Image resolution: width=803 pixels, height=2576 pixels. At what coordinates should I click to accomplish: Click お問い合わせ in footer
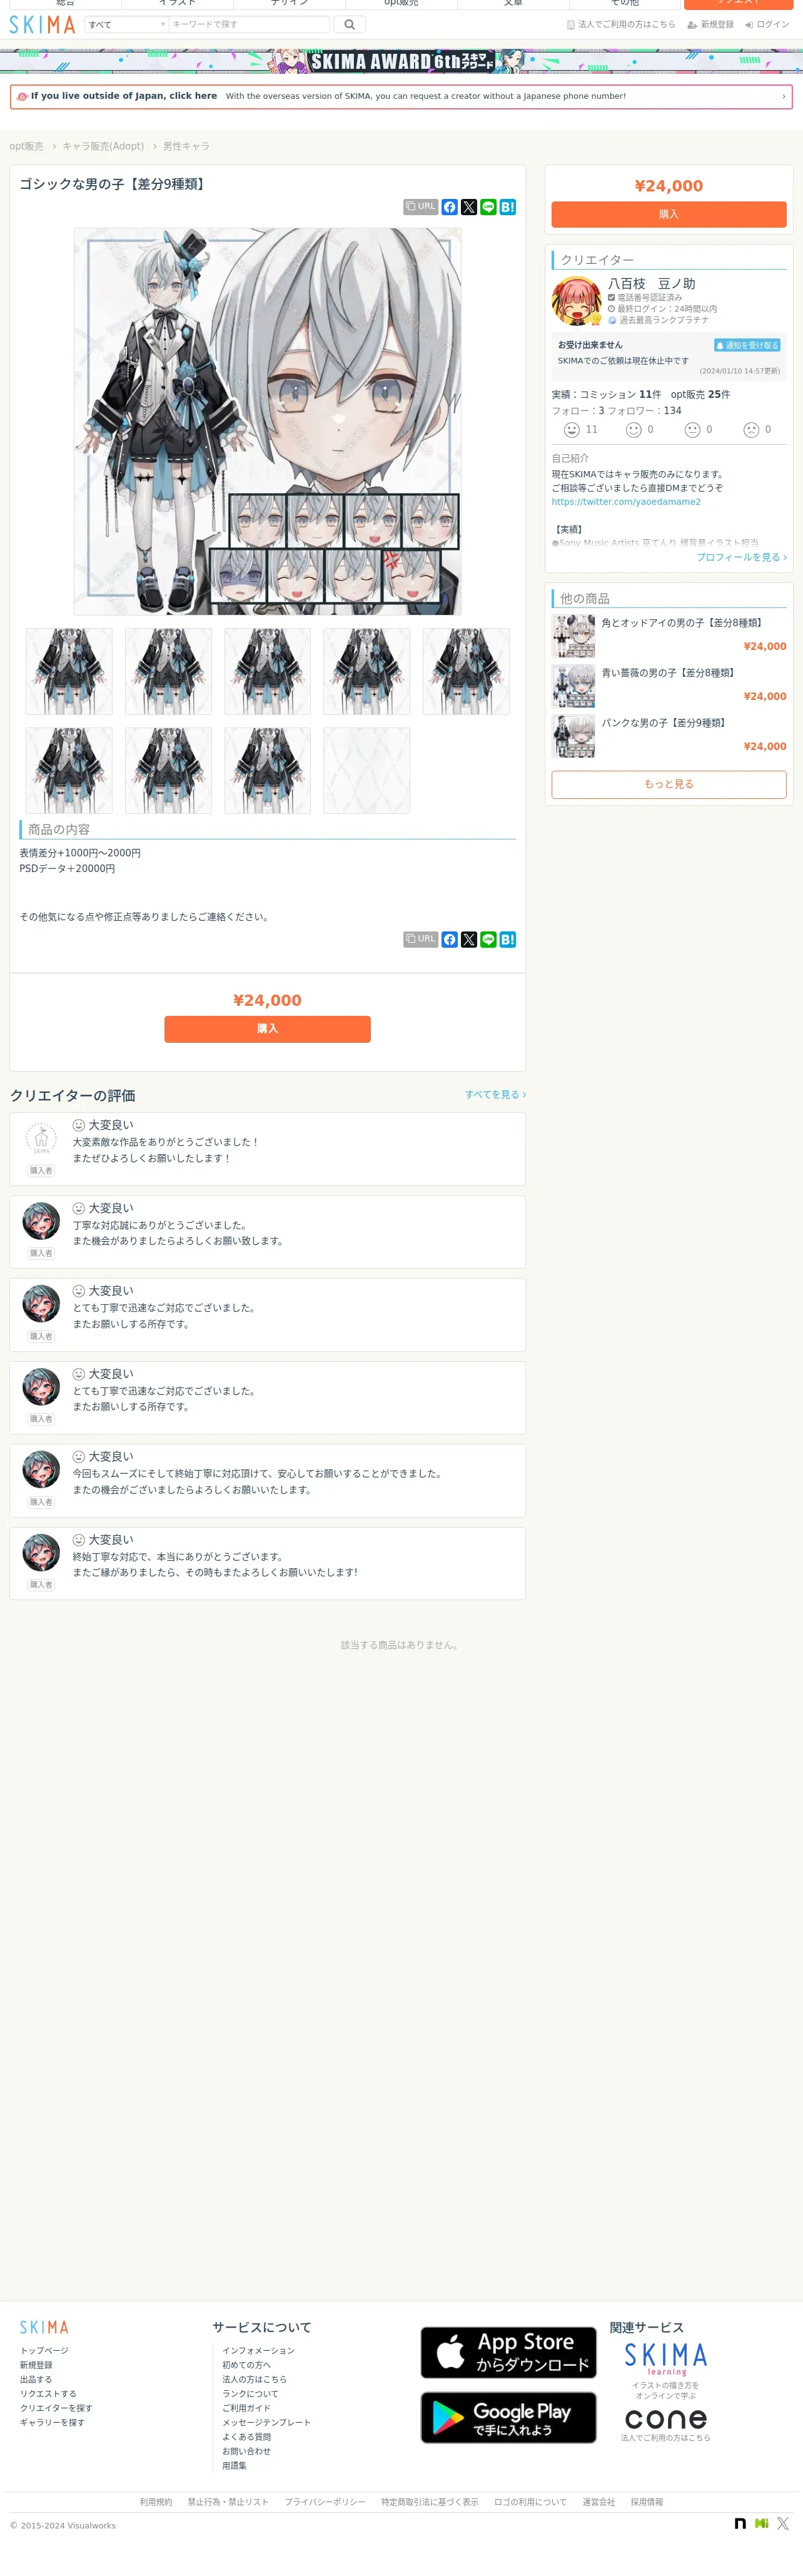(246, 2451)
